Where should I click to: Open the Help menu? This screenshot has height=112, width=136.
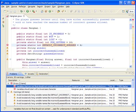(x=68, y=7)
